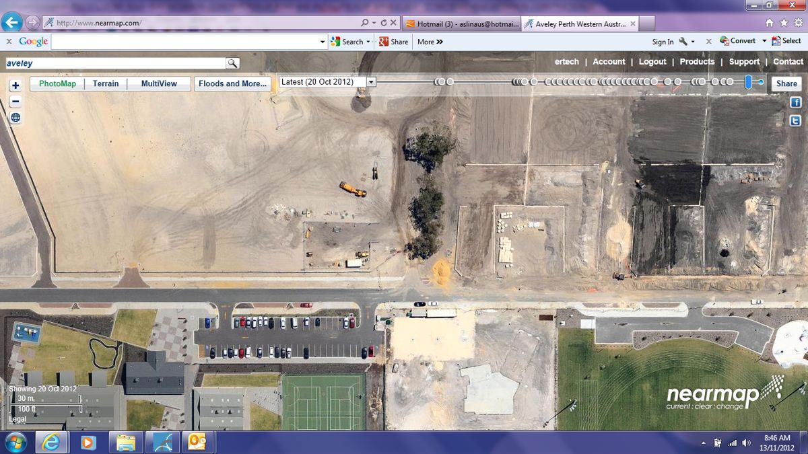Zoom in with the plus map button
Viewport: 808px width, 454px height.
click(x=15, y=85)
